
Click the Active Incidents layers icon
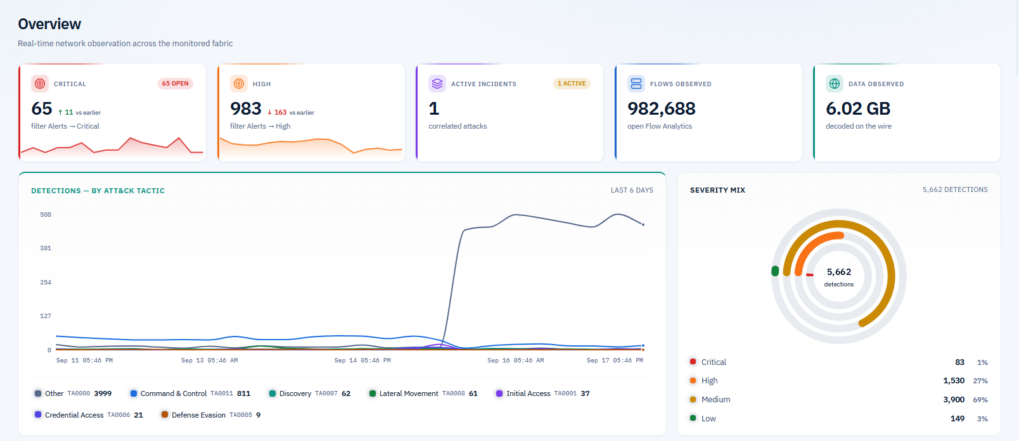(437, 84)
